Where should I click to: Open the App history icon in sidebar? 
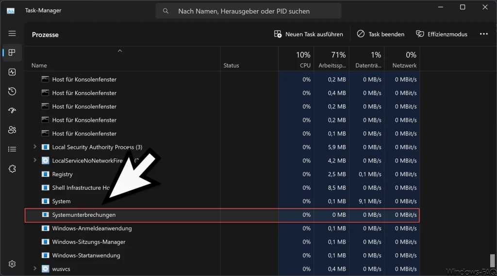(x=12, y=91)
